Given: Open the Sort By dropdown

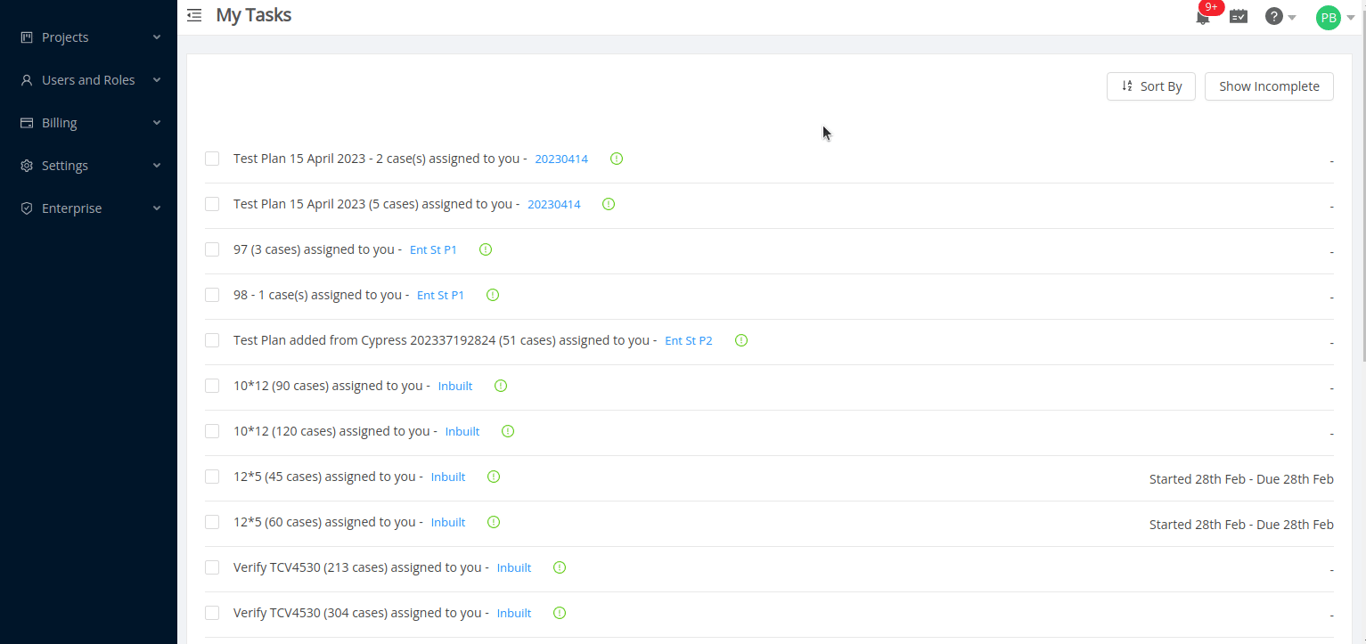Looking at the screenshot, I should [x=1151, y=86].
